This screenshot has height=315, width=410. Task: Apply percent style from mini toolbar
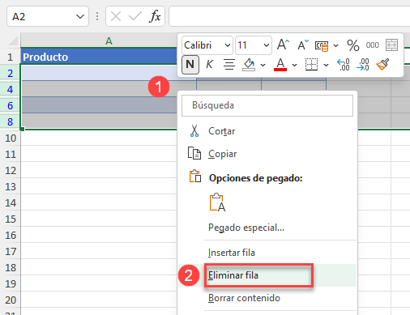tap(353, 45)
